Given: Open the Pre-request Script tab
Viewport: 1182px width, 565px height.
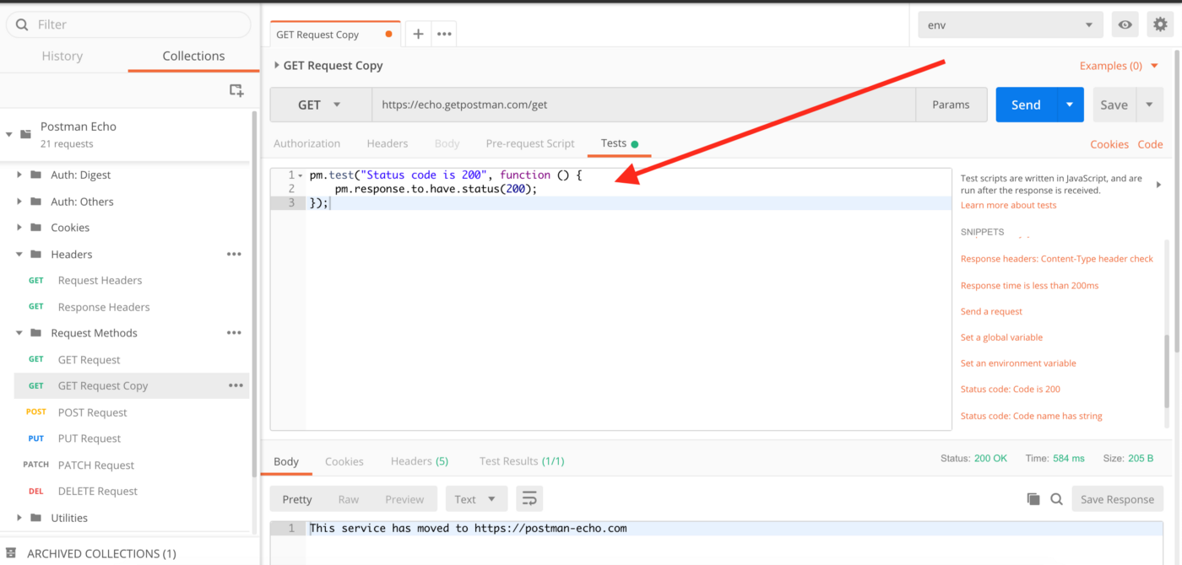Looking at the screenshot, I should (x=530, y=144).
